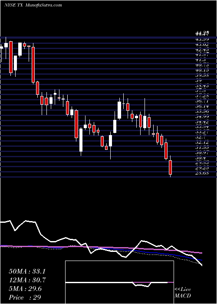Click the 36.14 price axis label
217x304 pixels.
(202, 106)
